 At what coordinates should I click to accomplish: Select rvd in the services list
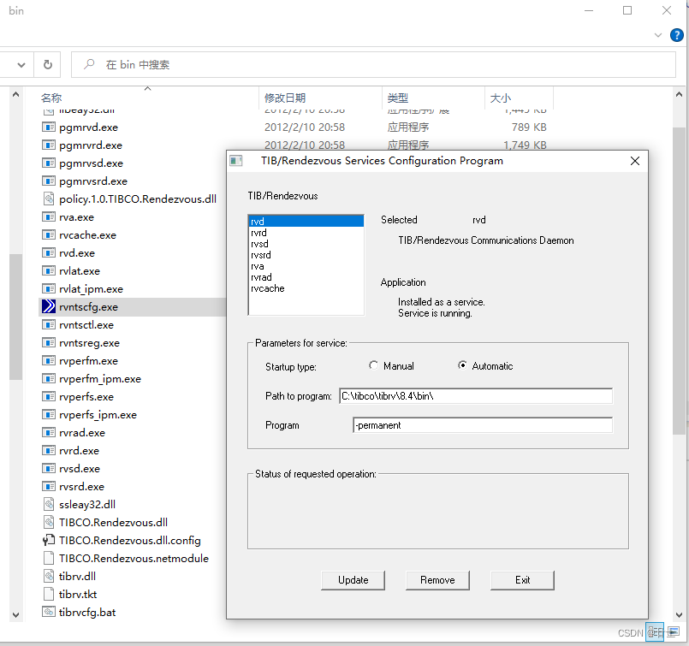pos(306,222)
